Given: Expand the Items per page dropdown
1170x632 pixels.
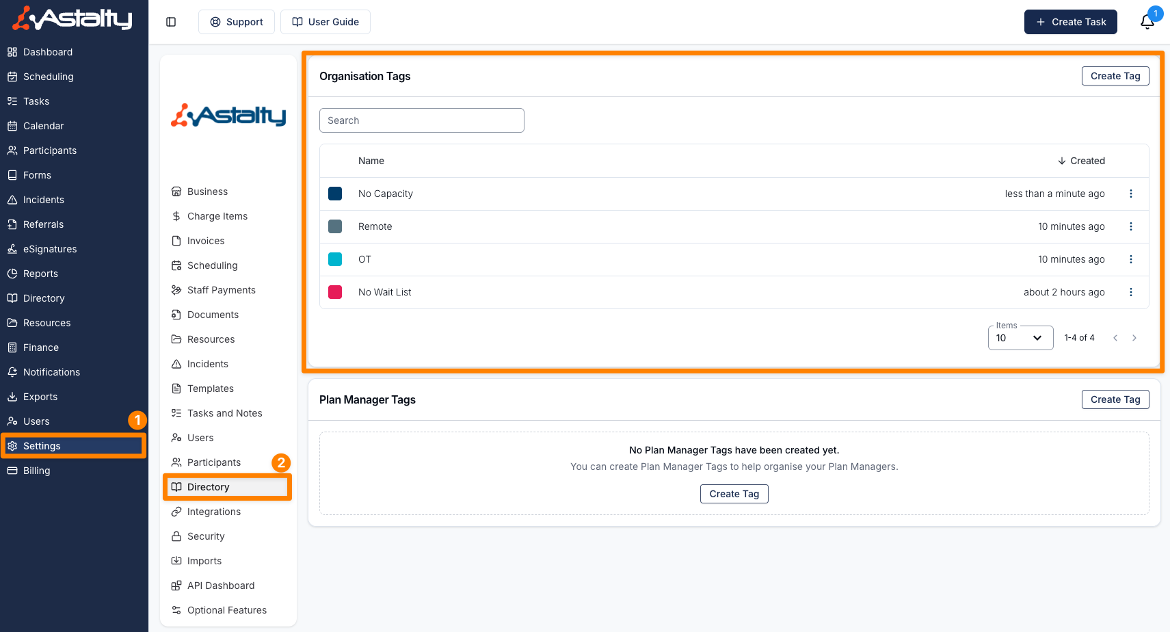Looking at the screenshot, I should (1020, 338).
